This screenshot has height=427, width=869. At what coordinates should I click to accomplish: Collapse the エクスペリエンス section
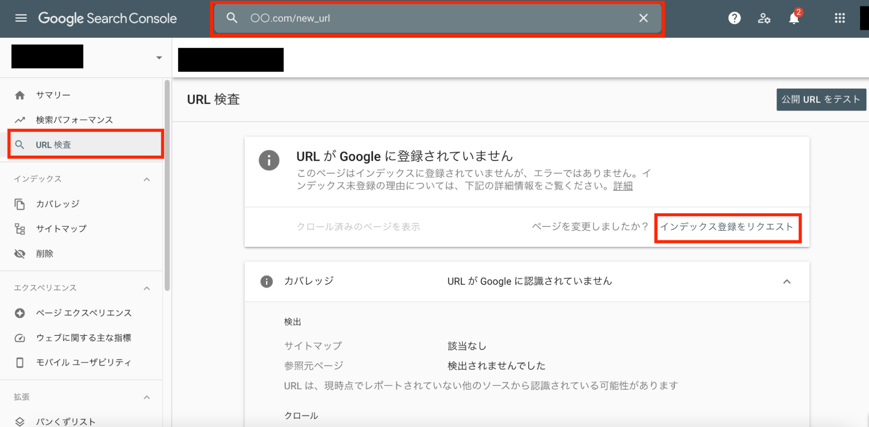coord(147,288)
